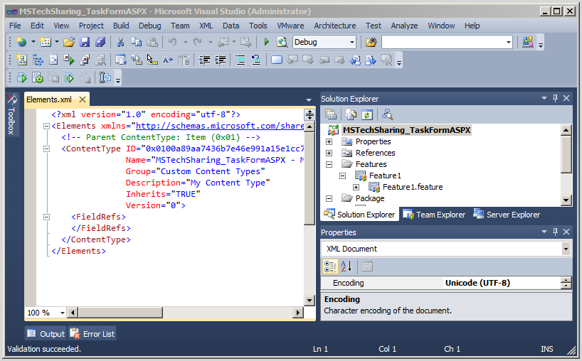This screenshot has width=582, height=361.
Task: Open the Debug configuration dropdown
Action: 352,42
